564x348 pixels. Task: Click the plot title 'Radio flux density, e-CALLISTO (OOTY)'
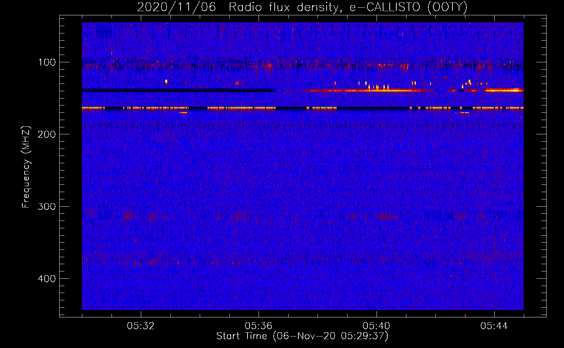(x=348, y=7)
